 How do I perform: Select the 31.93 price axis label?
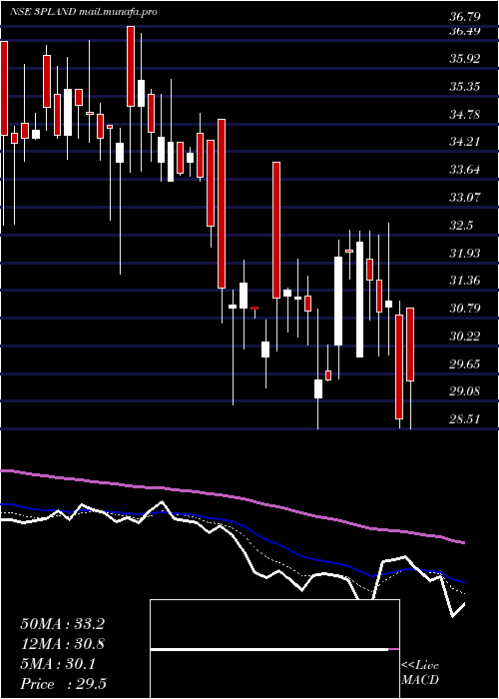point(465,253)
